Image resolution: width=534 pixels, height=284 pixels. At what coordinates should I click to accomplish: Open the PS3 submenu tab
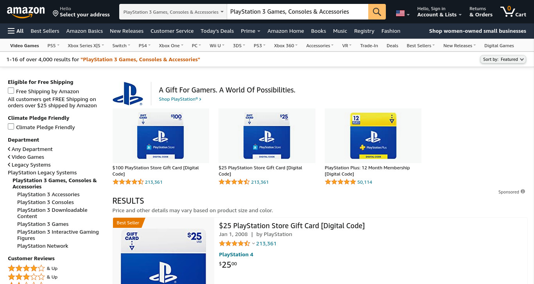(259, 46)
